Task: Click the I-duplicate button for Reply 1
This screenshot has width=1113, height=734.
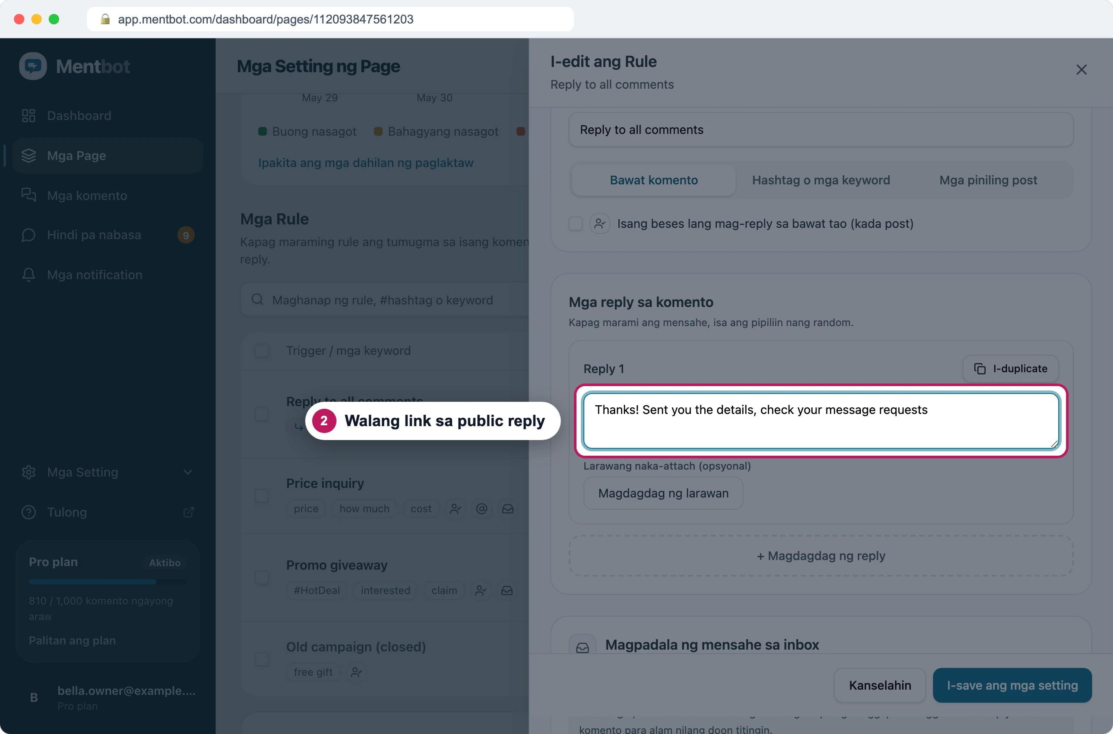Action: pyautogui.click(x=1010, y=369)
